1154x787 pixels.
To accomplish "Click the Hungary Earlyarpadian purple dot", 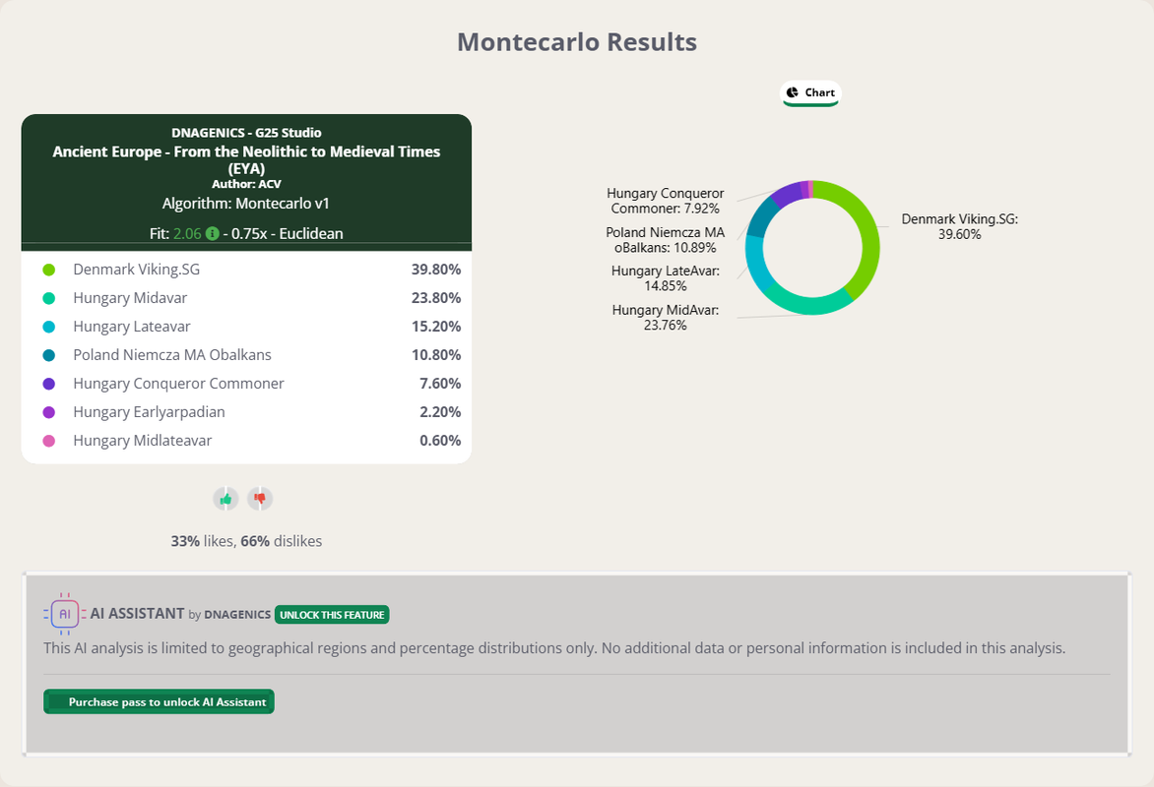I will (49, 412).
